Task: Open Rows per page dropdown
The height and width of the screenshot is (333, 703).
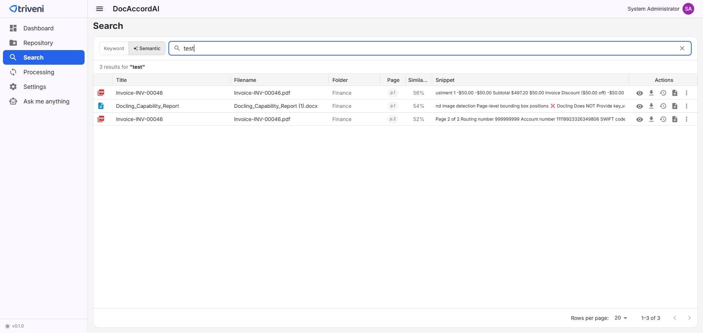Action: point(621,318)
